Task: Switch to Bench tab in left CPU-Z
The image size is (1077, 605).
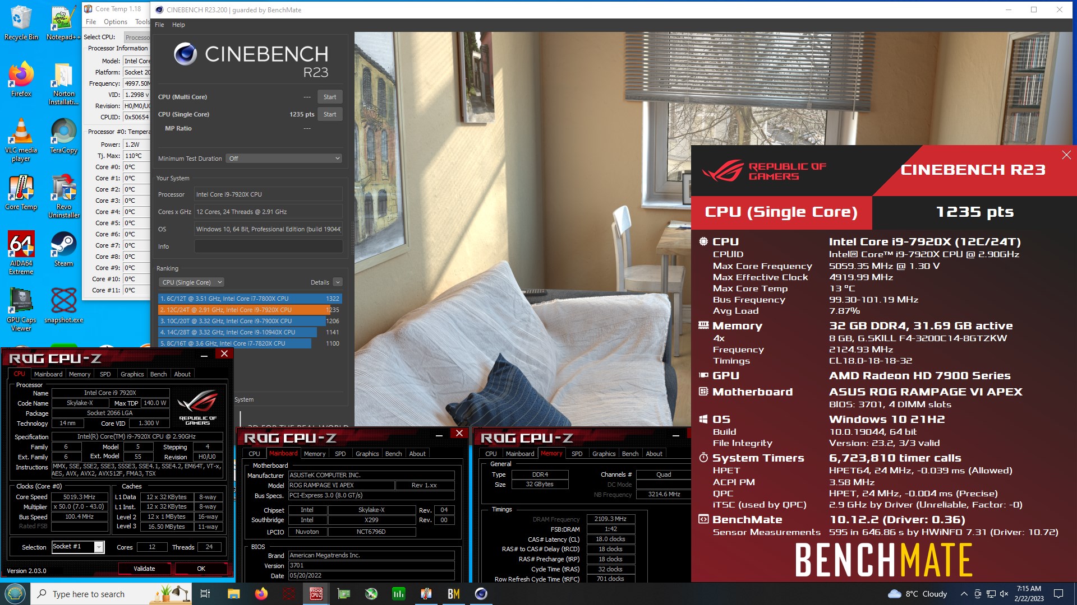Action: tap(158, 374)
